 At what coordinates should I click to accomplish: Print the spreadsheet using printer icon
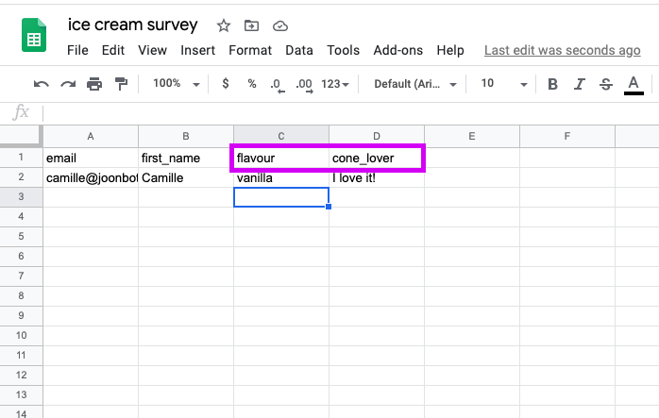pos(94,84)
